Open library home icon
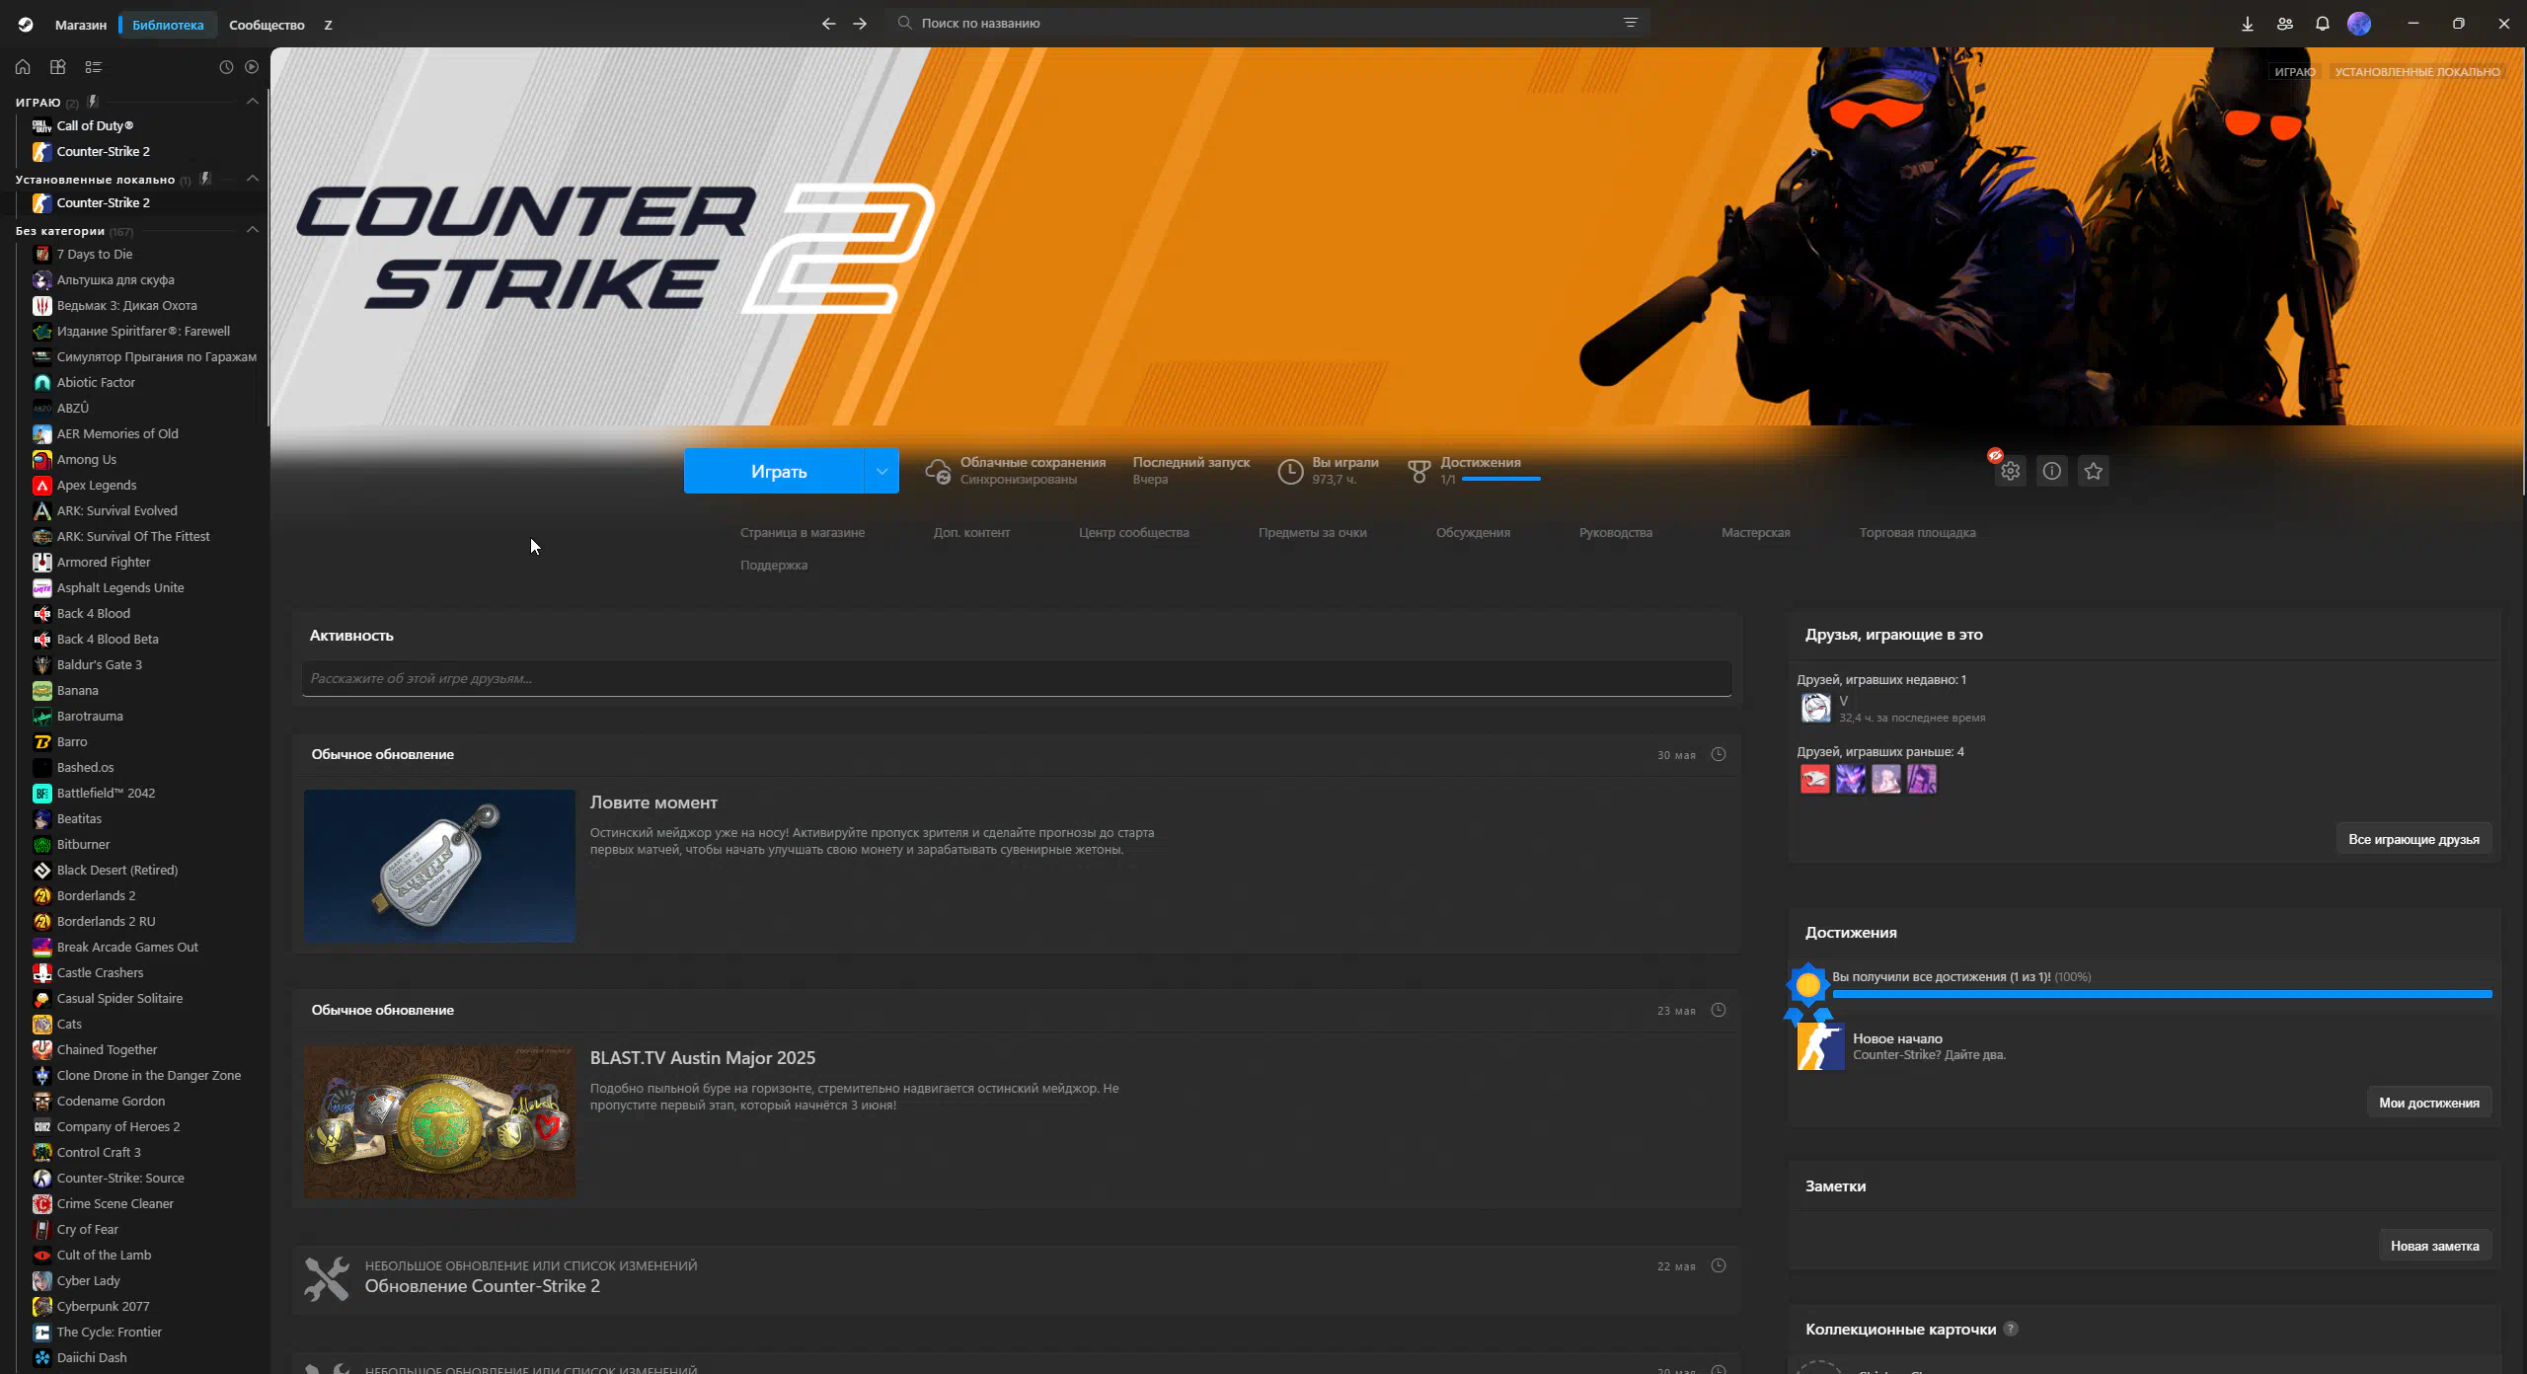 coord(23,67)
